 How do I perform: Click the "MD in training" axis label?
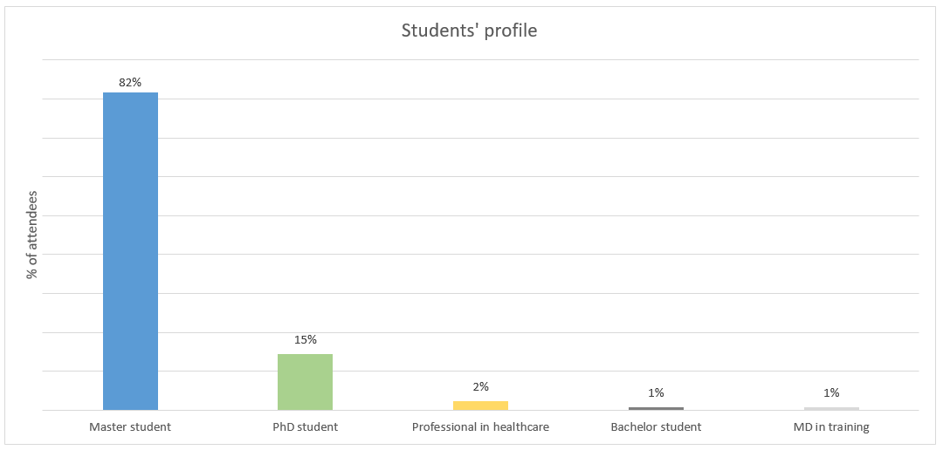[831, 427]
